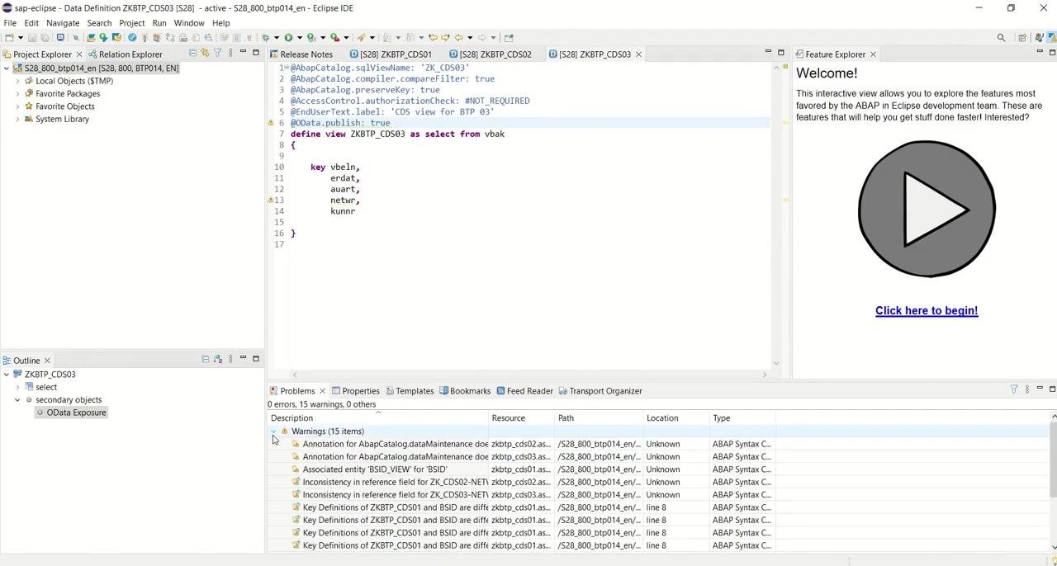This screenshot has height=566, width=1057.
Task: Click the Activate ABAP object toolbar icon
Action: pos(145,37)
